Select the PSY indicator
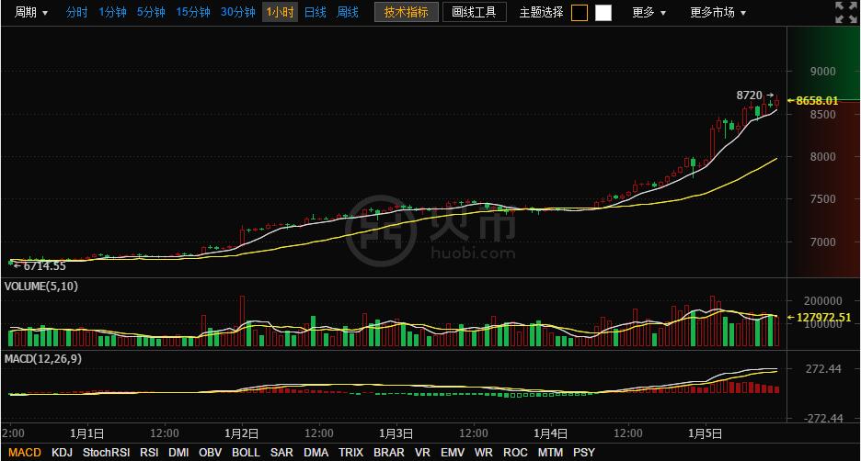The height and width of the screenshot is (461, 861). (x=584, y=453)
